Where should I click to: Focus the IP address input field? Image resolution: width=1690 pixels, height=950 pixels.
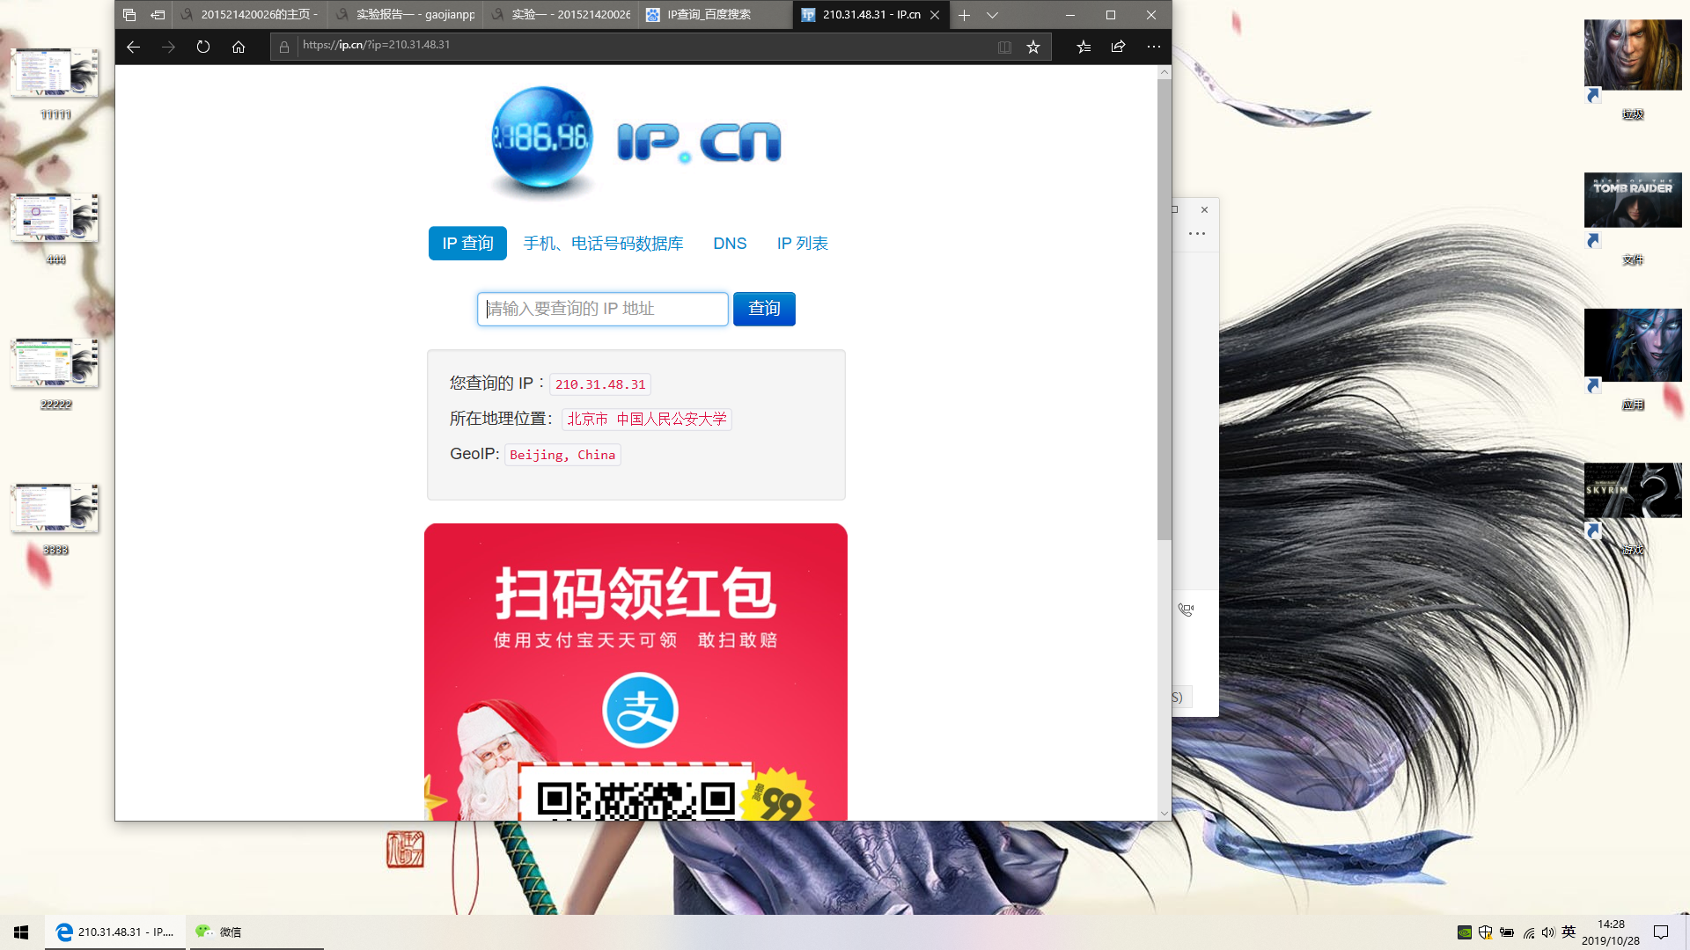[603, 309]
